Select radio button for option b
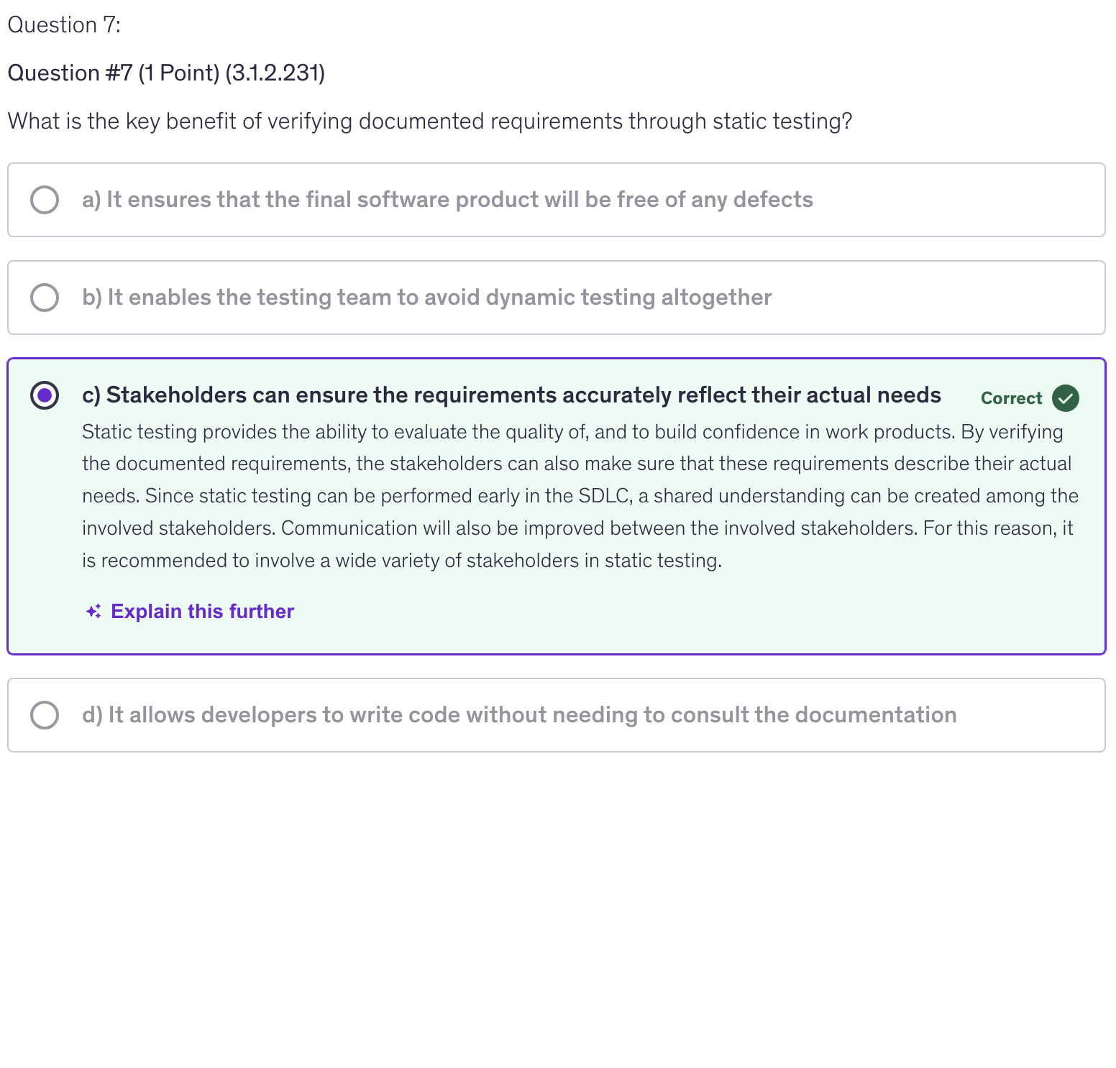 click(45, 298)
